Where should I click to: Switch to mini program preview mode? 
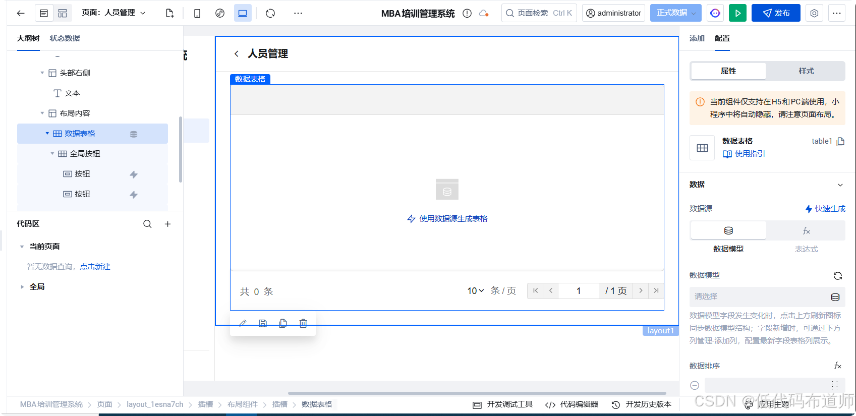pyautogui.click(x=220, y=13)
